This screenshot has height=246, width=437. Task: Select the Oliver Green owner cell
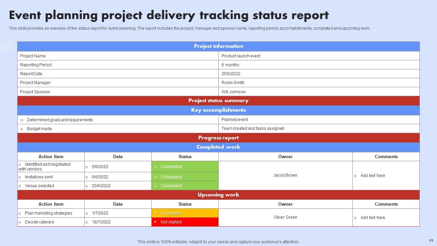coord(285,217)
